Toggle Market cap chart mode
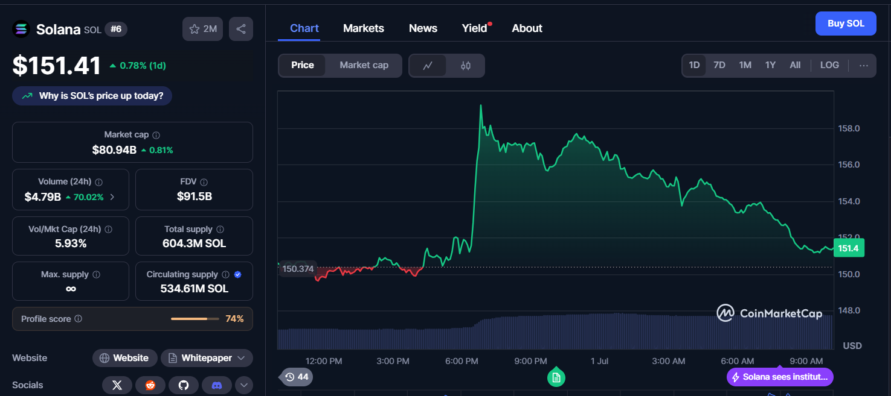The width and height of the screenshot is (891, 396). (364, 65)
